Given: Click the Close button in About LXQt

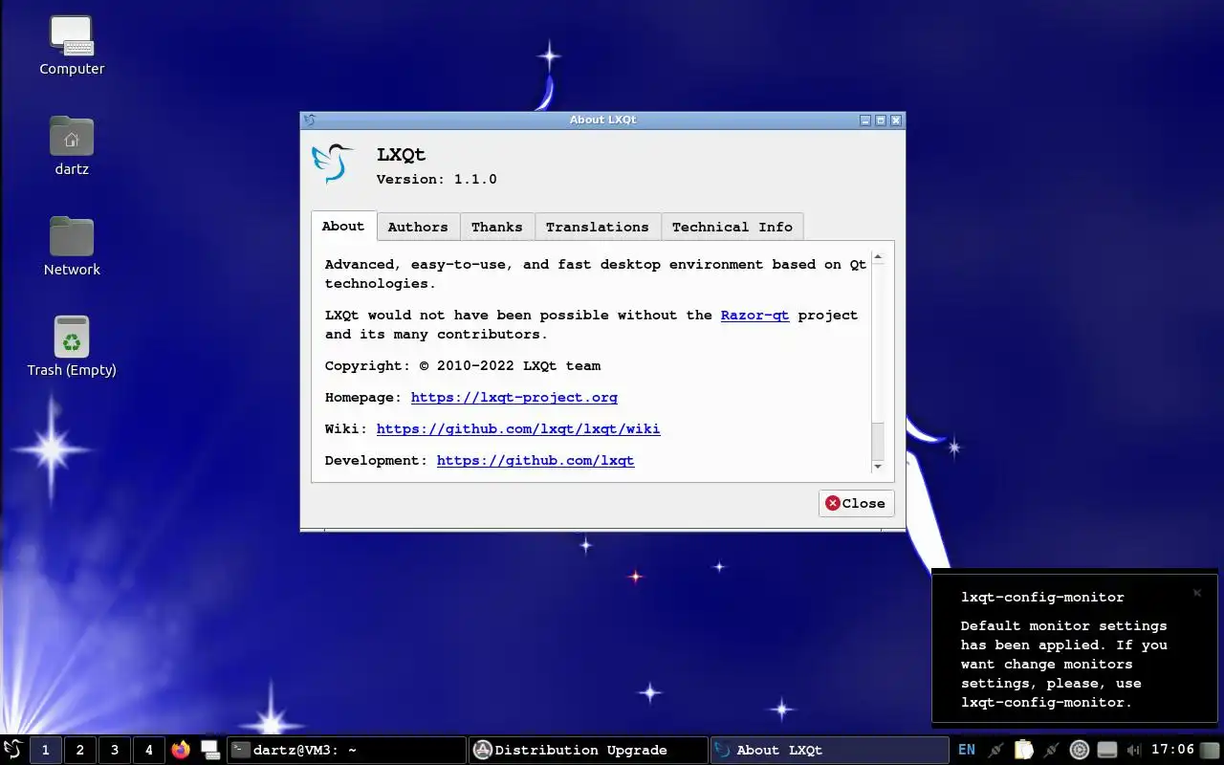Looking at the screenshot, I should point(856,503).
